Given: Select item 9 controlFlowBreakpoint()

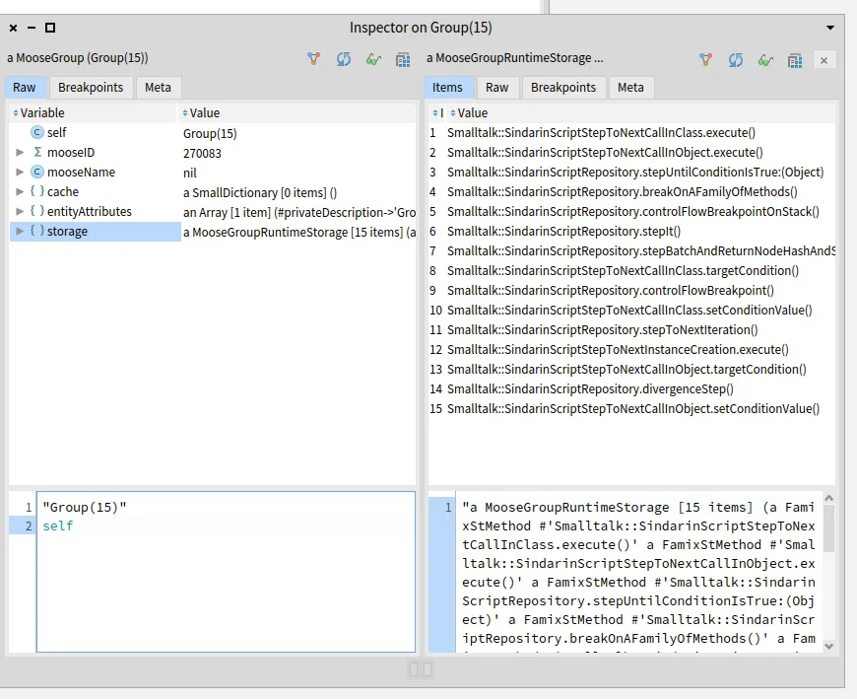Looking at the screenshot, I should click(x=631, y=291).
